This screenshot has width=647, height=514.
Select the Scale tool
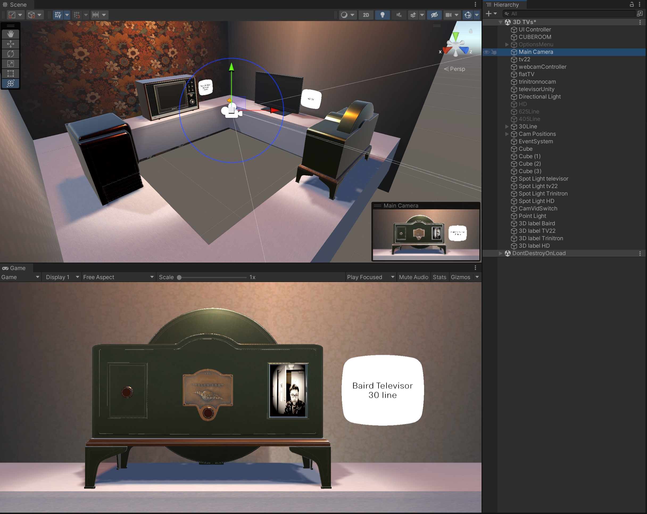pos(10,64)
